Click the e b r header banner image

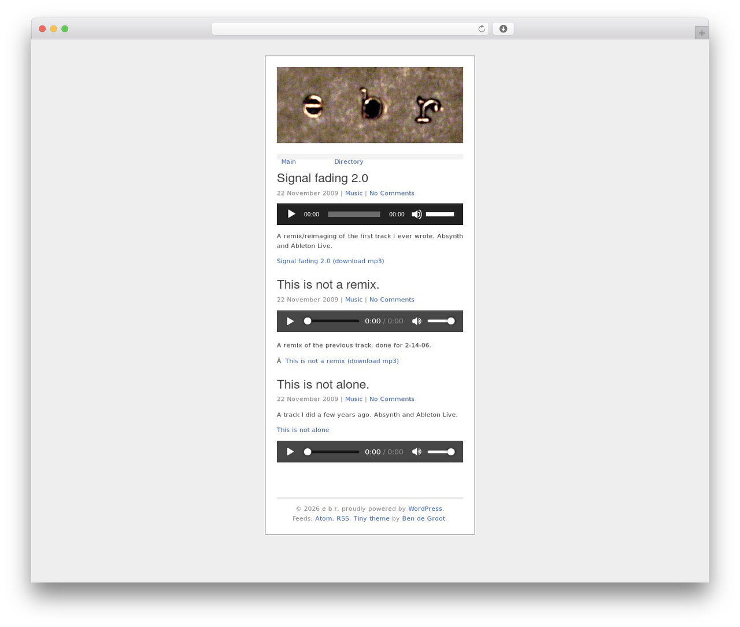(370, 105)
